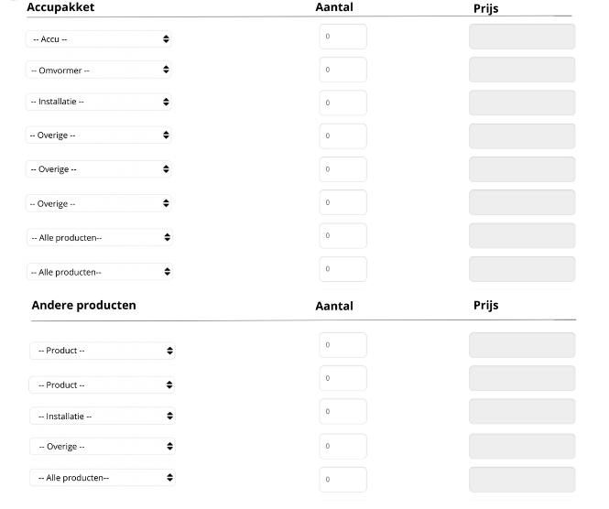The image size is (609, 509).
Task: Expand the Omvormer dropdown
Action: (x=99, y=70)
